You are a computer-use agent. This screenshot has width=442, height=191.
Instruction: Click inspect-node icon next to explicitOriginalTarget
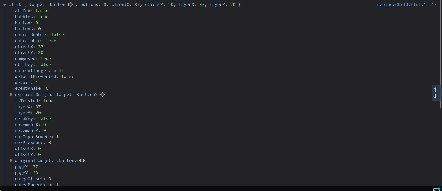pos(103,95)
